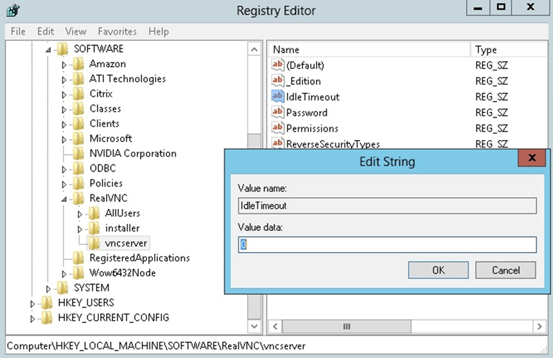Collapse the RealVNC tree node
This screenshot has width=553, height=358.
pyautogui.click(x=64, y=199)
